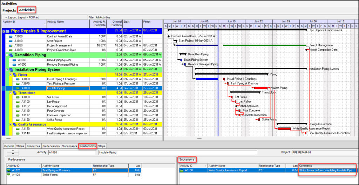Click the Installation Piping System WBS icon
Image resolution: width=359 pixels, height=185 pixels.
click(x=11, y=70)
